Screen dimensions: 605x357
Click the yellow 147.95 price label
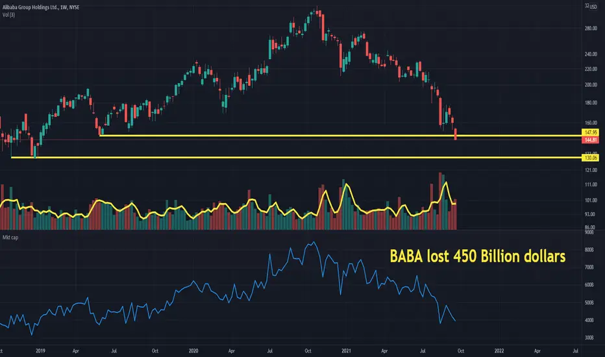click(x=590, y=132)
